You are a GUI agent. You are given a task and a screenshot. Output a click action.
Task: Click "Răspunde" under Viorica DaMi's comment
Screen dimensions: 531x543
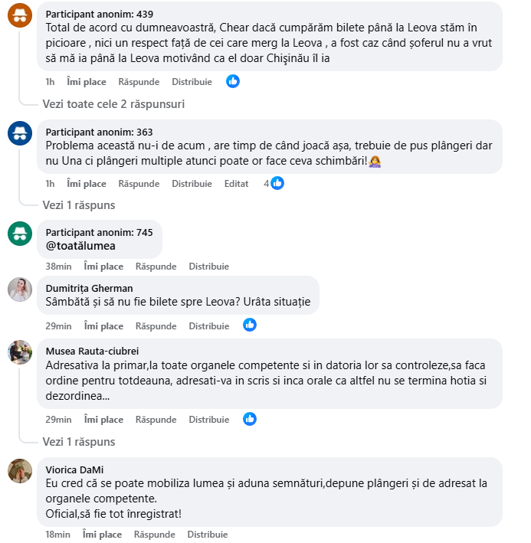(x=155, y=534)
